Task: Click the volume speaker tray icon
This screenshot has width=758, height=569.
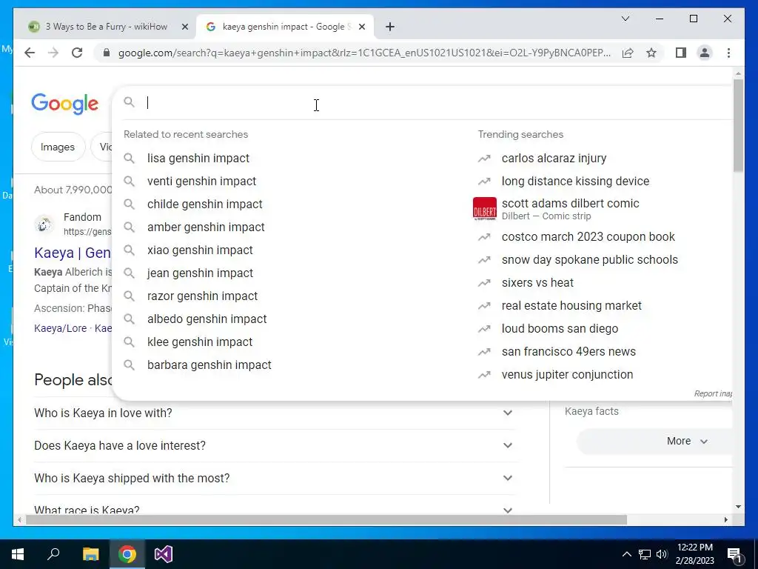Action: pos(662,554)
